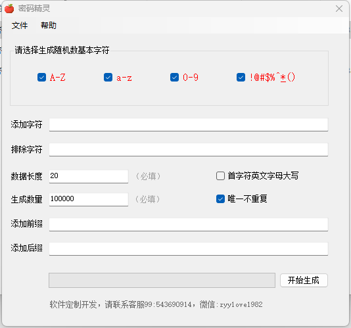Enable 首字符英文字母大写 checkbox
The height and width of the screenshot is (328, 351).
tap(220, 176)
